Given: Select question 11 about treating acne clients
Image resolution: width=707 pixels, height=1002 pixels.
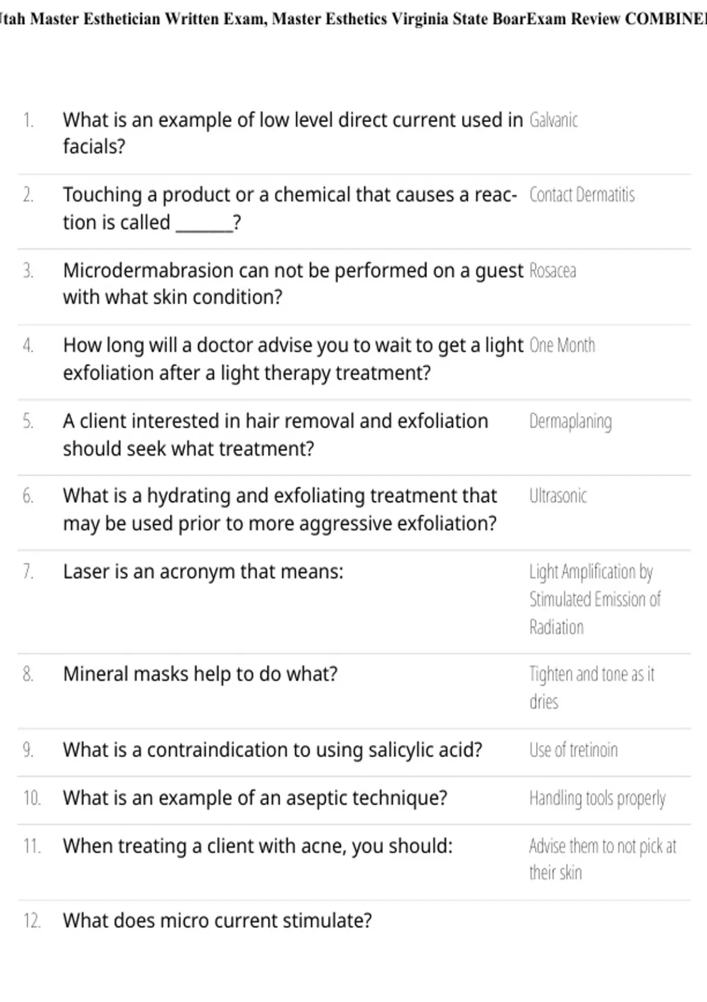Looking at the screenshot, I should [x=258, y=846].
